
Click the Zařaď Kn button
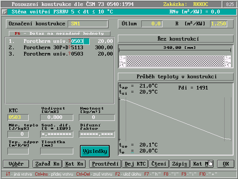coord(46,164)
